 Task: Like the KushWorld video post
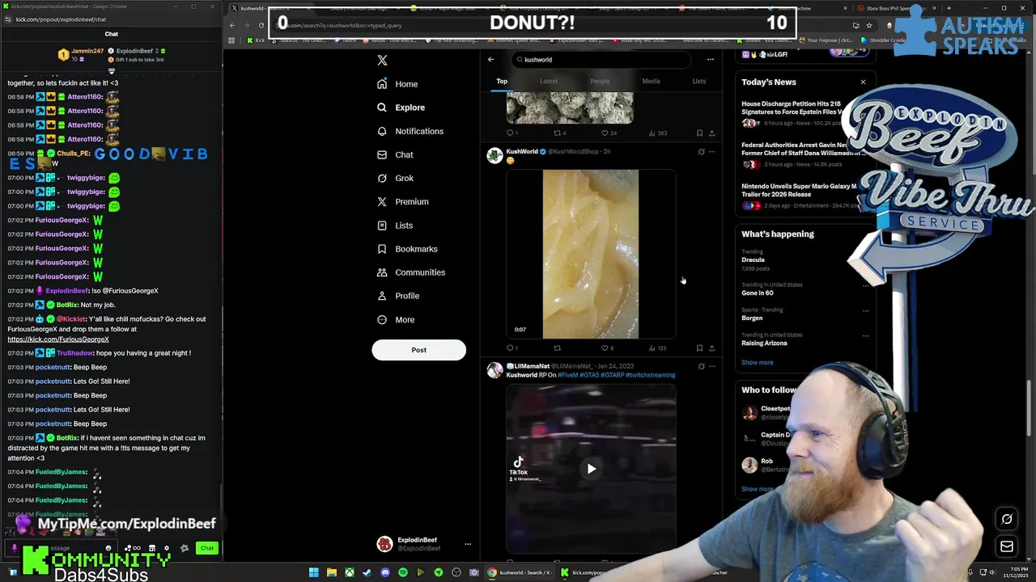[x=607, y=348]
